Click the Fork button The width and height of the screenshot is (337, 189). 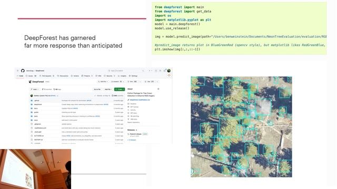(x=133, y=82)
